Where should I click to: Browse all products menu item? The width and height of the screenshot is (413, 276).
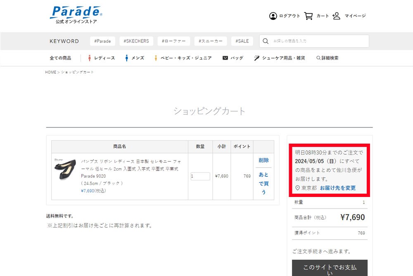[x=60, y=58]
